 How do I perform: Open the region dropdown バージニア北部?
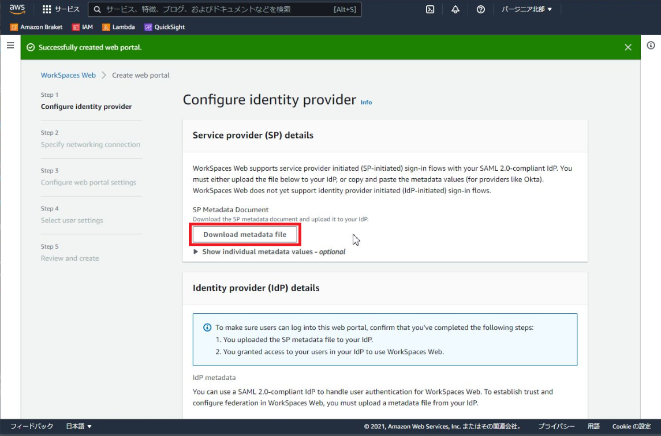click(x=526, y=9)
